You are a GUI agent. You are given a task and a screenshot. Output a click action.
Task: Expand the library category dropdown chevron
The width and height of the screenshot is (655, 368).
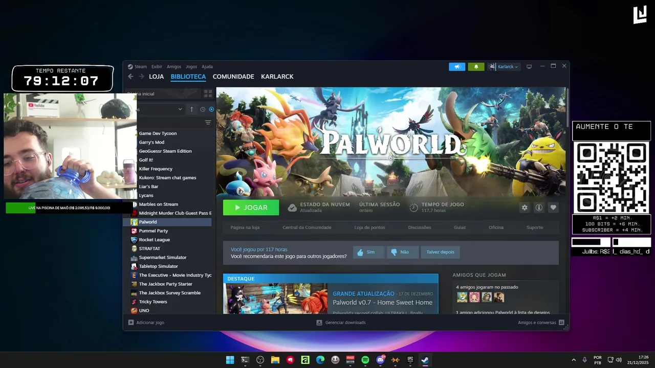click(x=180, y=109)
